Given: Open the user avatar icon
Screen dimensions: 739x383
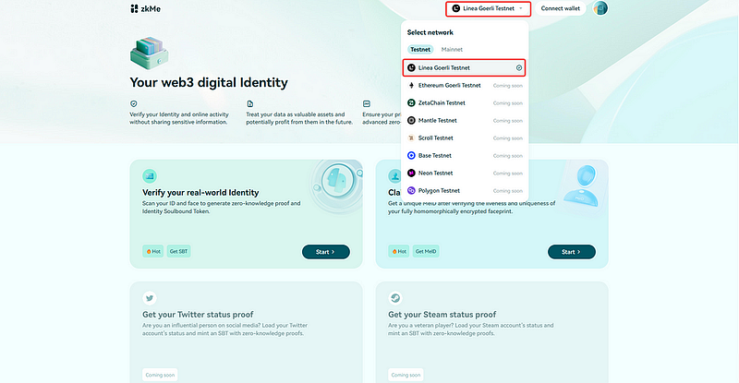Looking at the screenshot, I should point(600,8).
